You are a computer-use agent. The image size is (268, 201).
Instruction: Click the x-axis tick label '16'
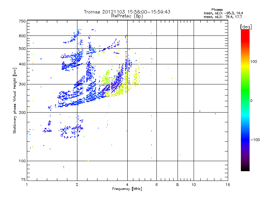pos(228,185)
